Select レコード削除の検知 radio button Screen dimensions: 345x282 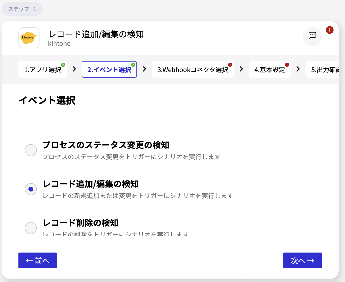[31, 228]
